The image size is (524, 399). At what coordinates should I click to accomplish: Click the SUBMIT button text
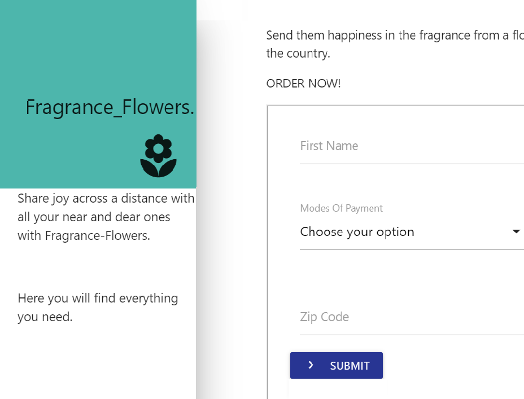click(x=350, y=366)
